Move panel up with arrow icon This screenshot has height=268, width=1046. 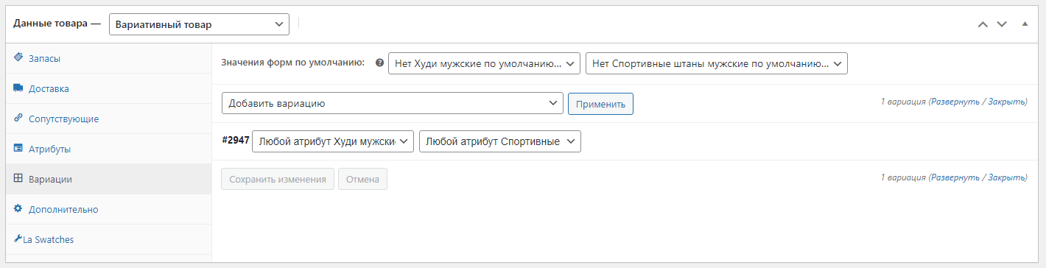(x=982, y=24)
